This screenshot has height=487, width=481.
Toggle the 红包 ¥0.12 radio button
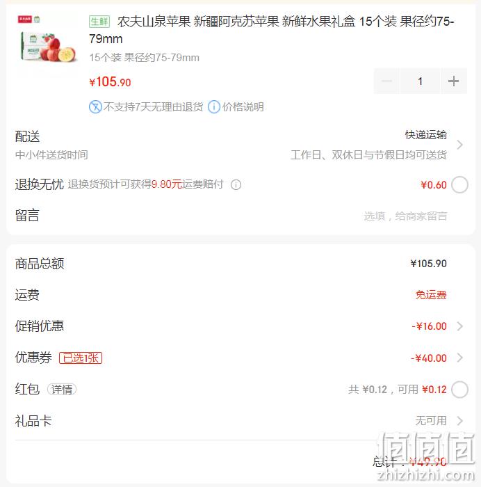click(459, 390)
